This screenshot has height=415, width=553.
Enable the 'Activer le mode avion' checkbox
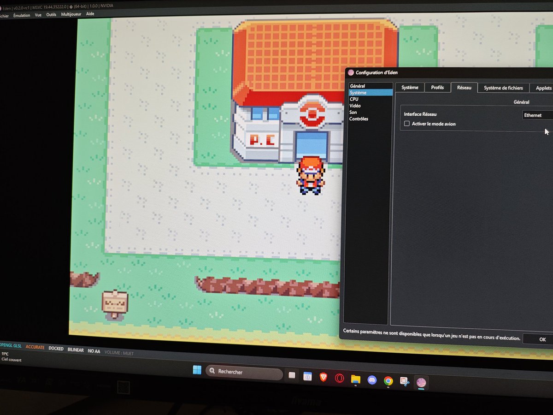point(406,124)
